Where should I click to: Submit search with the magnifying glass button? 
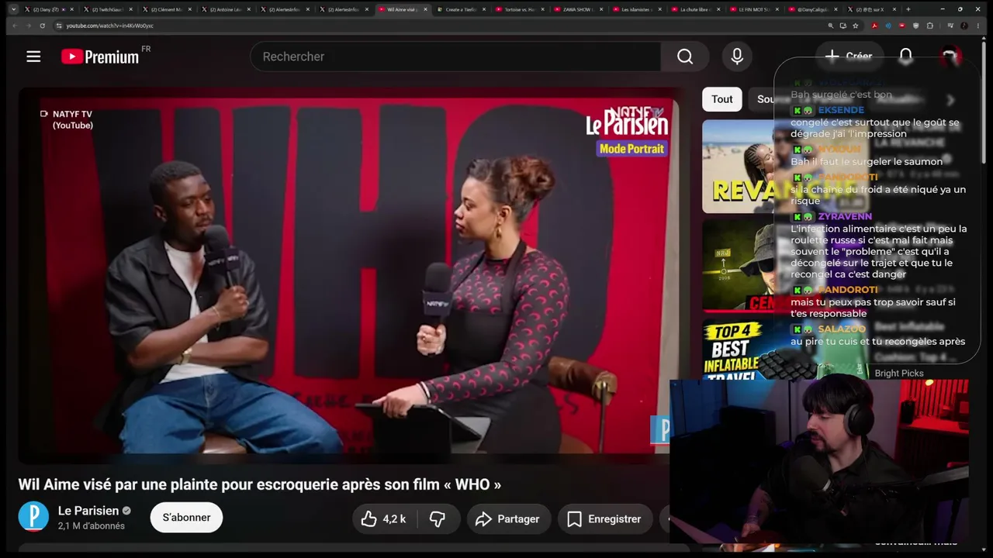click(685, 57)
